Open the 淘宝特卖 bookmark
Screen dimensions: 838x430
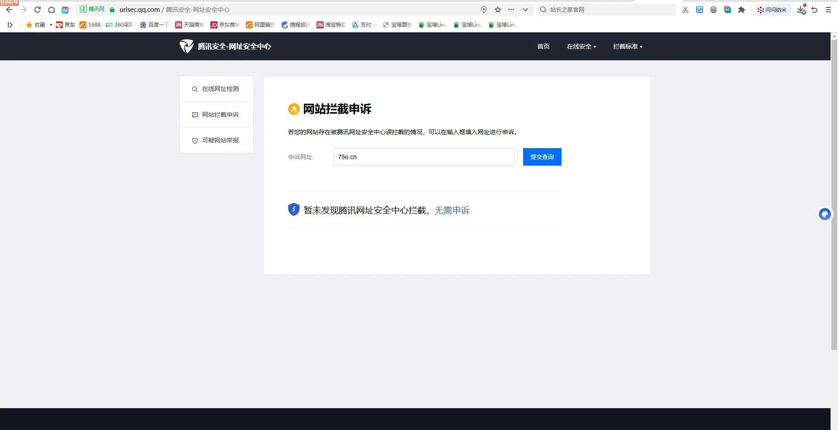coord(331,25)
